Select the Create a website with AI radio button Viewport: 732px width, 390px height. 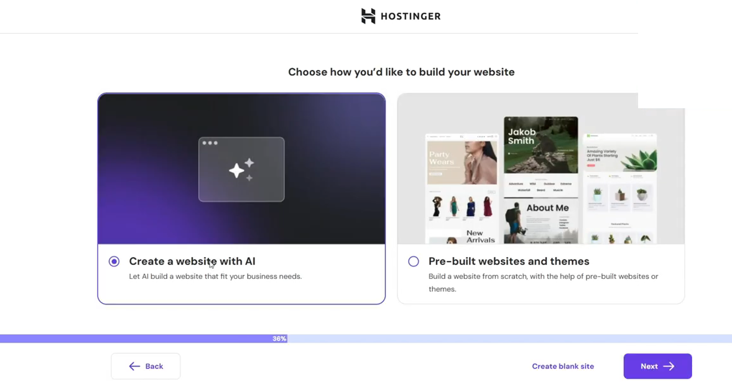(114, 261)
